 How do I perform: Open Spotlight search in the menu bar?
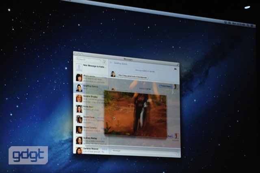[x=248, y=25]
